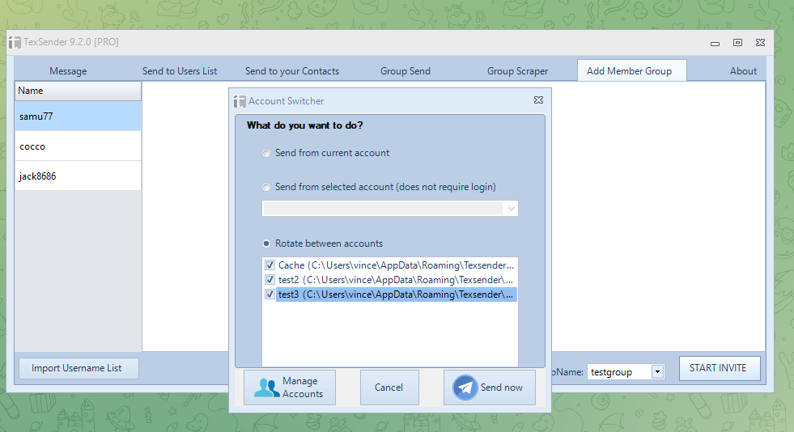Close the TexSender main window
Screen dimensions: 794x432
[760, 43]
